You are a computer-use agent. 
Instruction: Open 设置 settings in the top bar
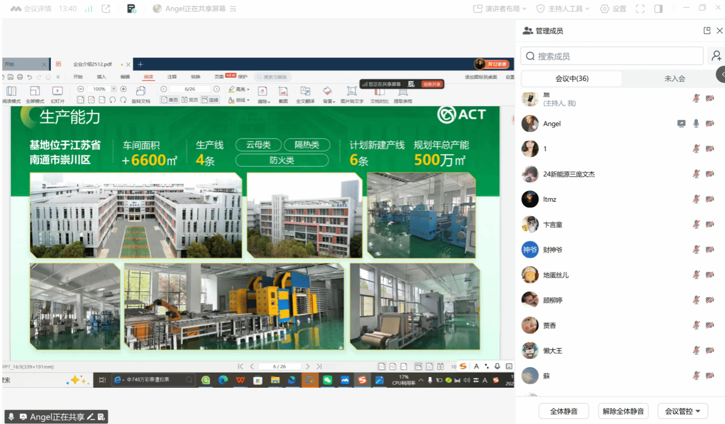pyautogui.click(x=613, y=9)
